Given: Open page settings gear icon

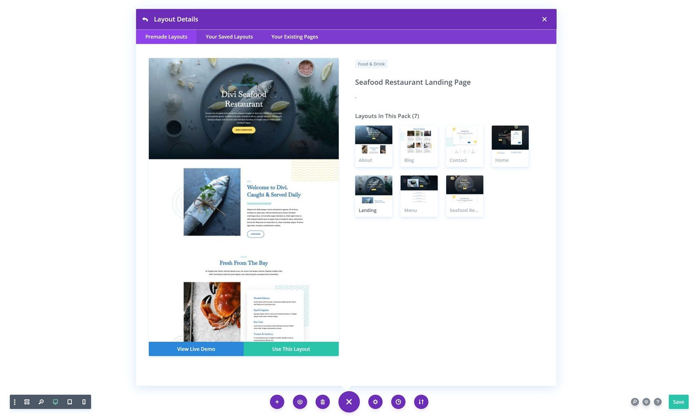Looking at the screenshot, I should tap(375, 402).
